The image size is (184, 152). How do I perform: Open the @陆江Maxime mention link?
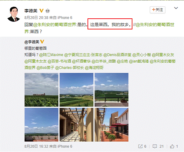[x=51, y=55]
